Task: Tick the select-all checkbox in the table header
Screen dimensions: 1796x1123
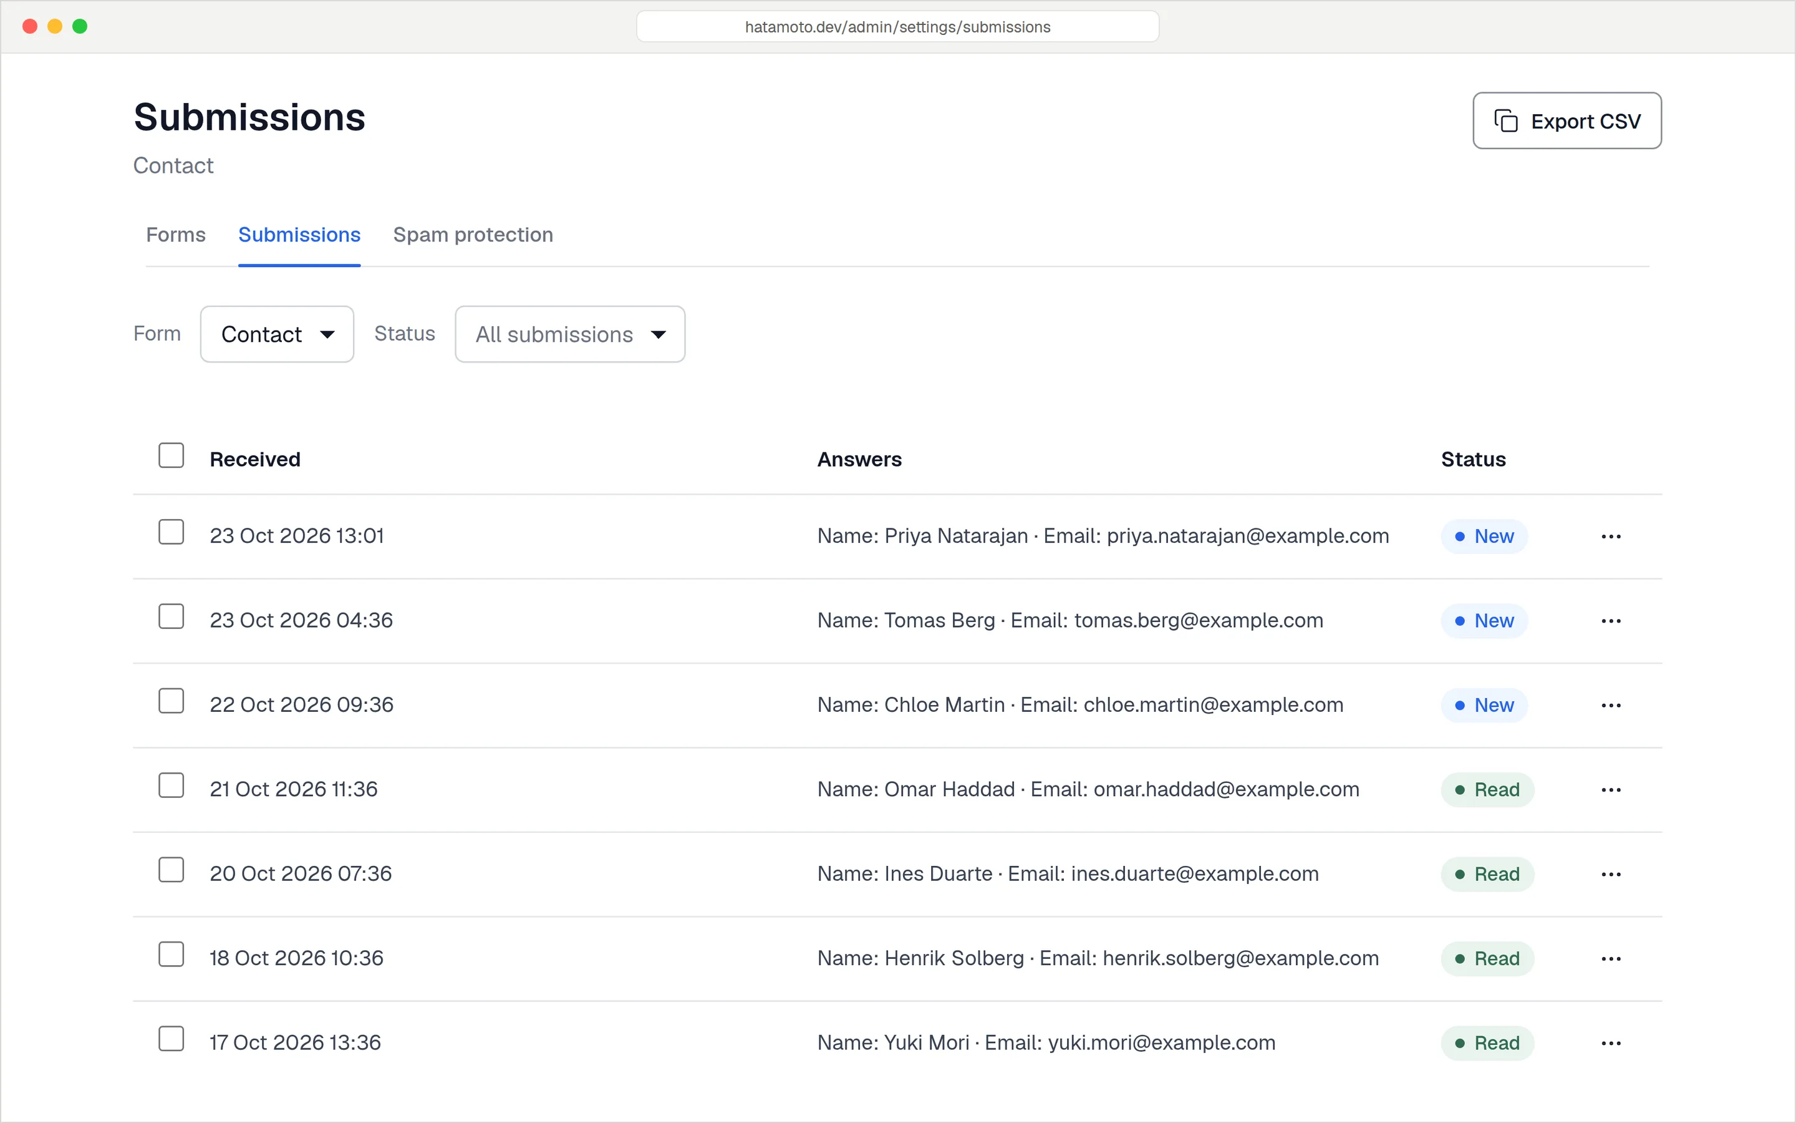Action: (171, 455)
